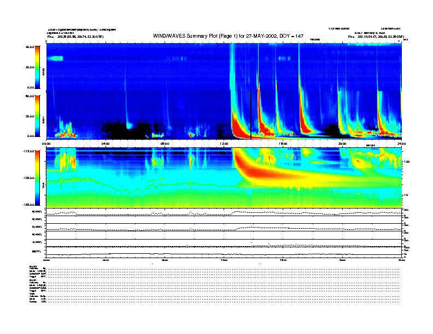The image size is (433, 334).
Task: Click the 40.00 color bar tick label
Action: pos(30,47)
